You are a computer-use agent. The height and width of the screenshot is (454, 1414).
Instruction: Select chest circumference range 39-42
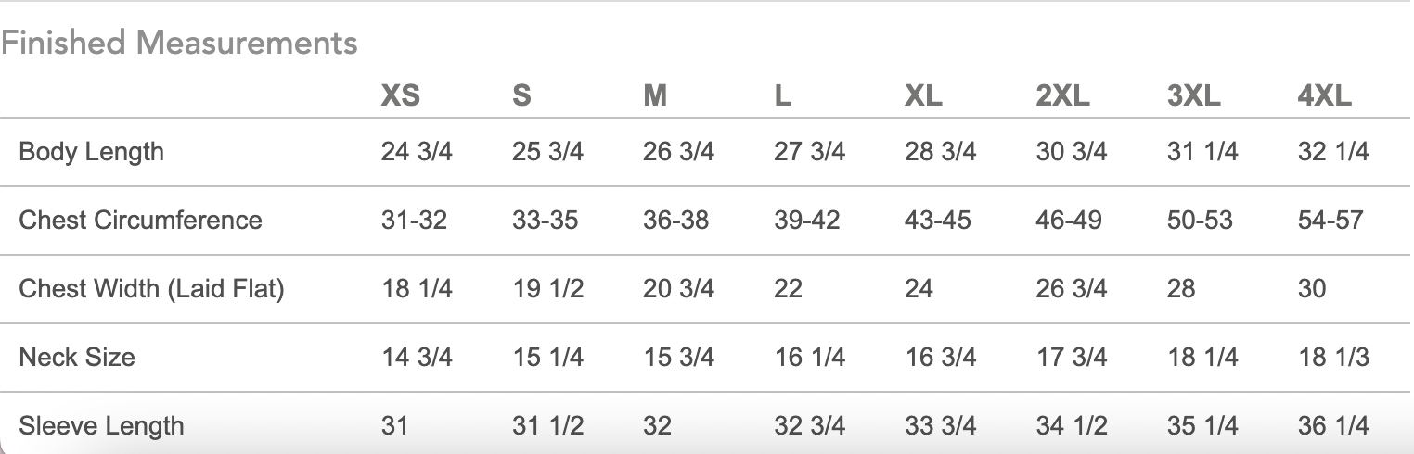(806, 221)
